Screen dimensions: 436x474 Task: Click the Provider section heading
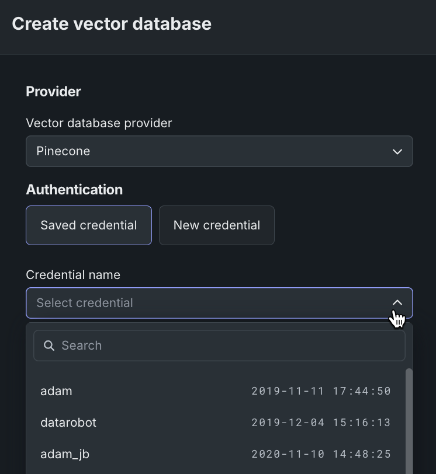pos(53,92)
